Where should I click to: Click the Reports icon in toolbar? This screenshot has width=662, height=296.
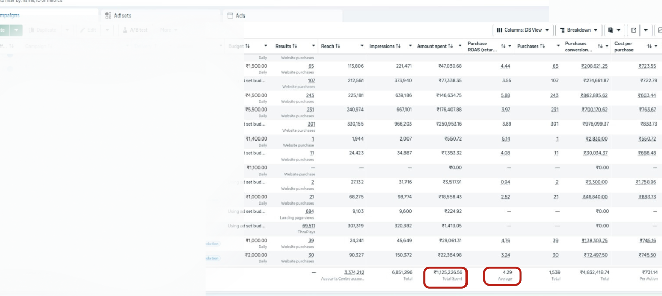click(611, 30)
